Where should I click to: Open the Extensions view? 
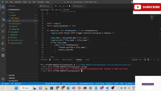[x=3, y=31]
